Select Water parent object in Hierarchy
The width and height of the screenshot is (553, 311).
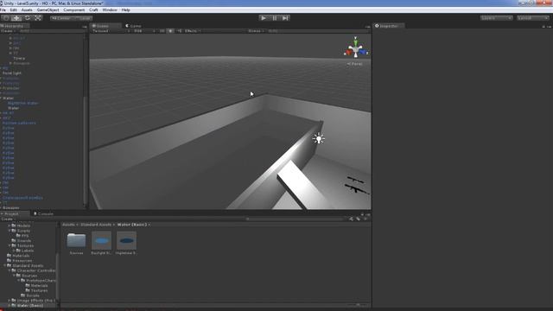pyautogui.click(x=8, y=98)
